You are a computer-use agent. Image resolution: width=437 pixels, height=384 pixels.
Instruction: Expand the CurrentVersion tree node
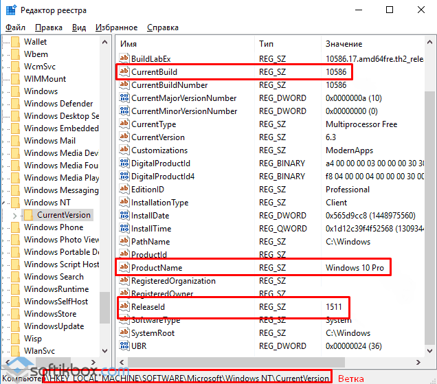[x=15, y=215]
